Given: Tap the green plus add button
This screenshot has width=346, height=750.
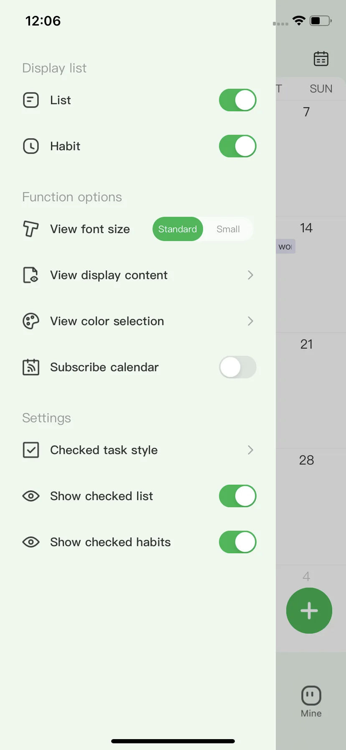Looking at the screenshot, I should point(309,611).
